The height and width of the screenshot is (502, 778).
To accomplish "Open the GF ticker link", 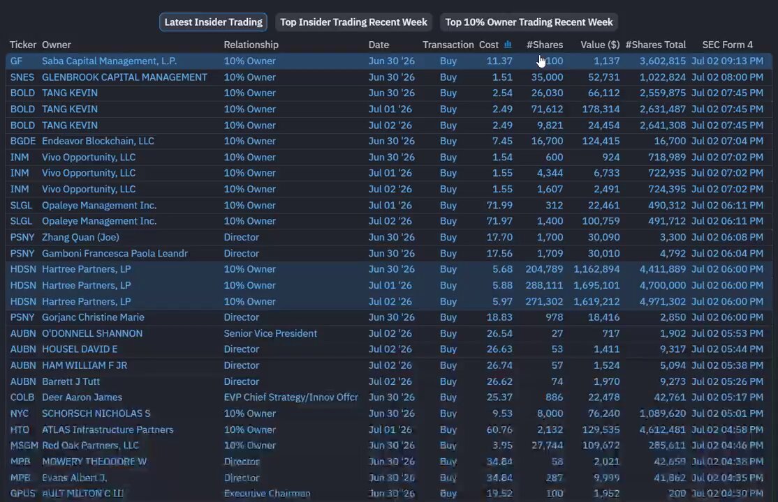I will point(16,61).
